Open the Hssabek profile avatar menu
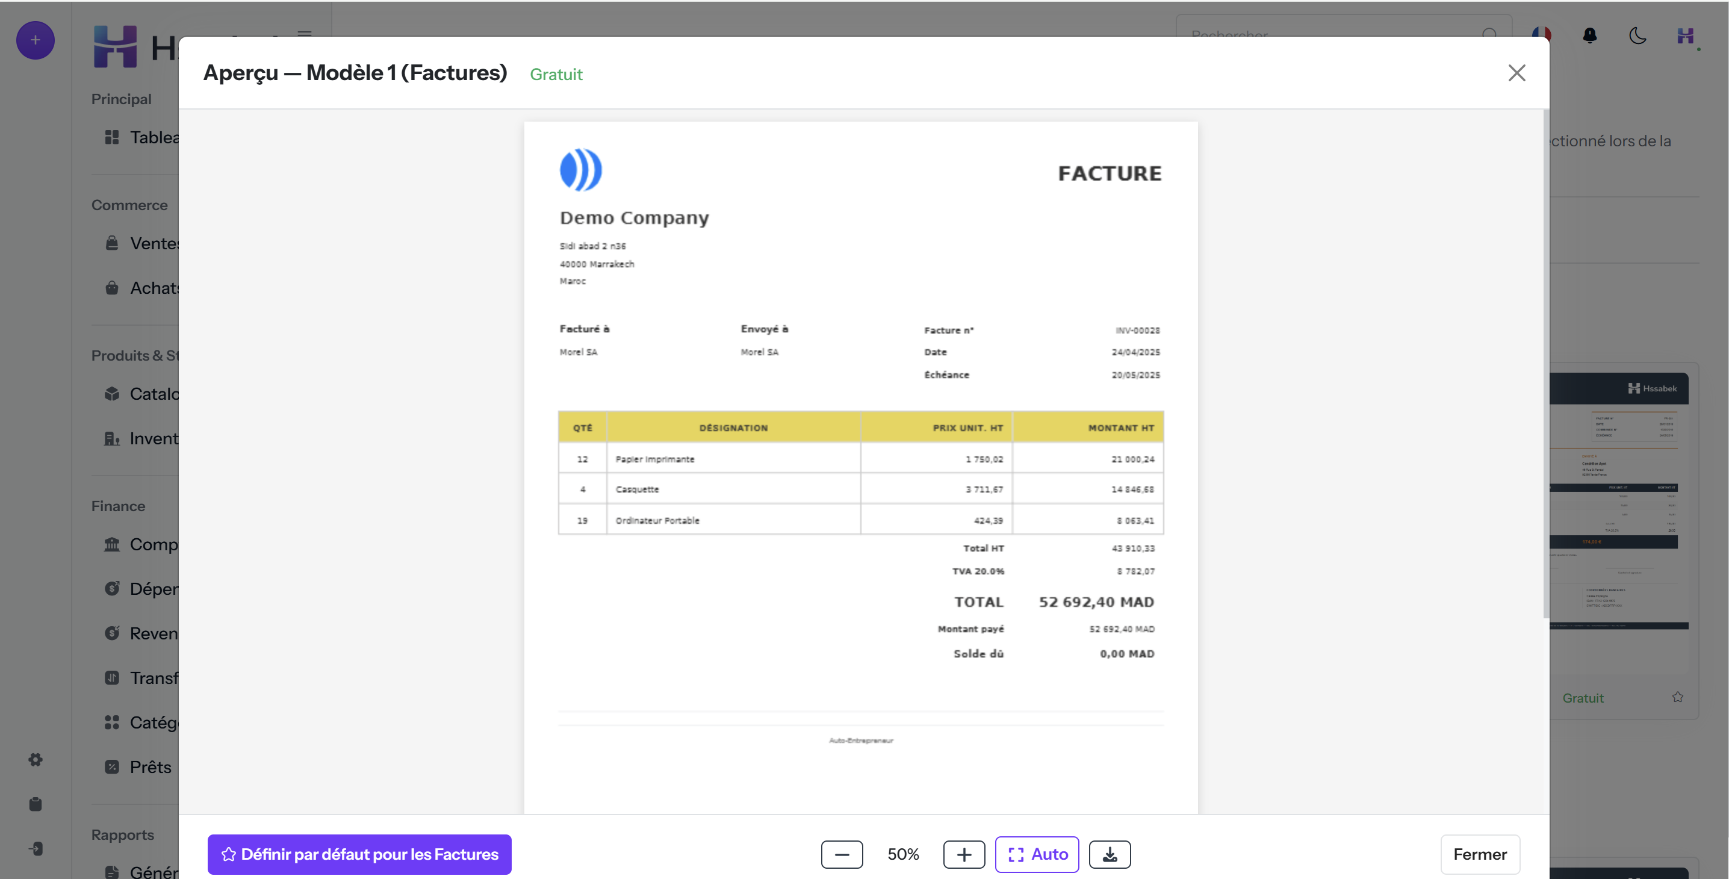This screenshot has width=1729, height=879. 1686,36
